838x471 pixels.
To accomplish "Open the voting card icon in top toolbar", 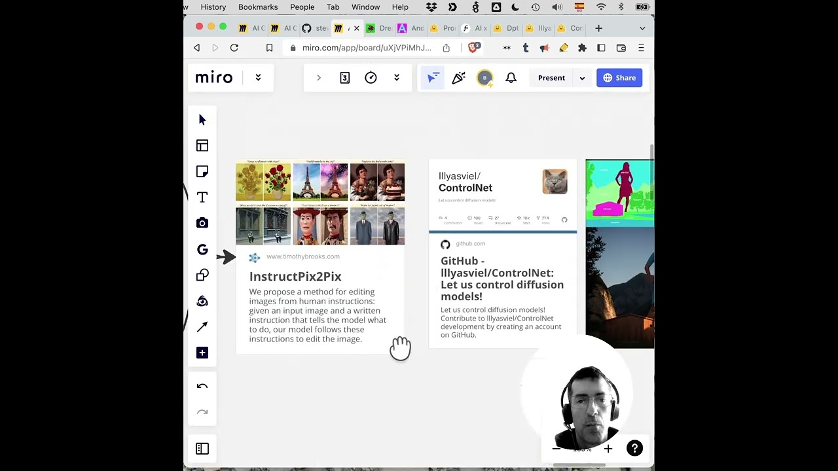I will point(345,78).
